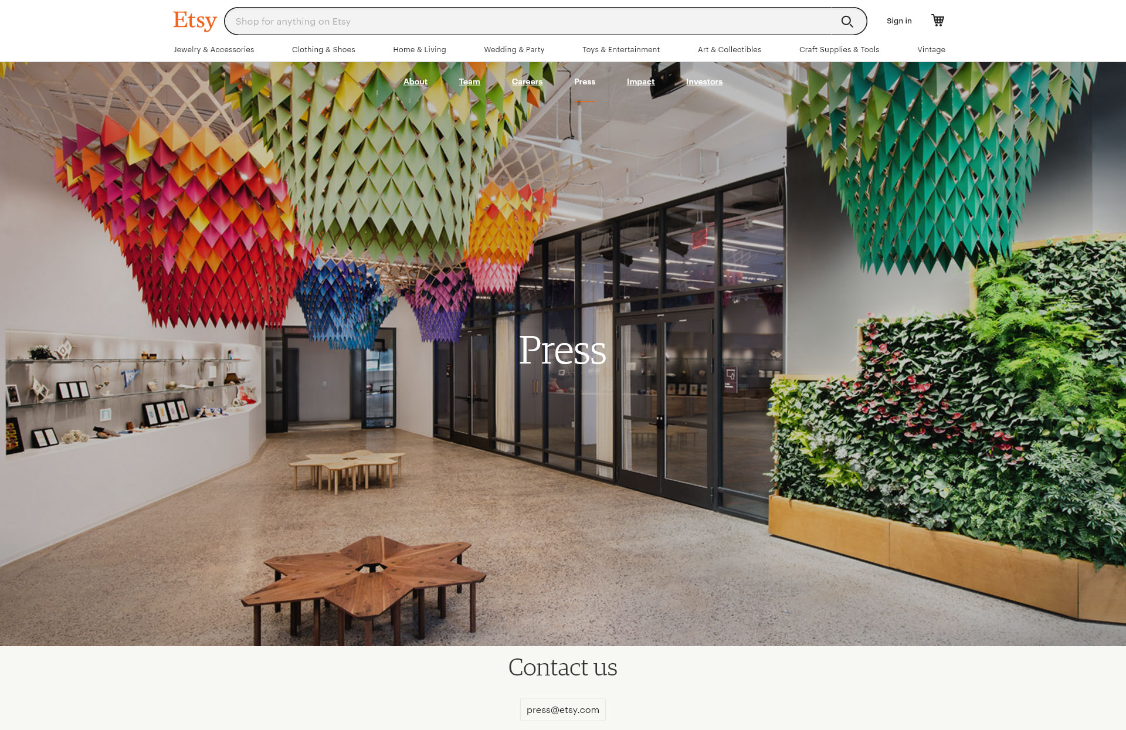Open Jewelry & Accessories category

[213, 50]
